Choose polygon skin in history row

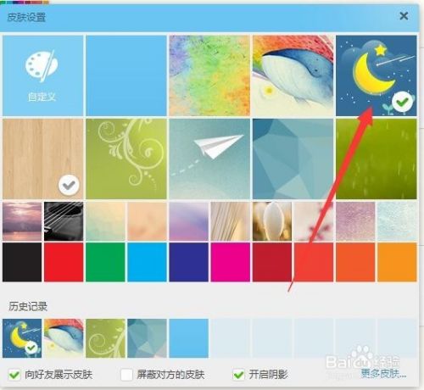[147, 338]
